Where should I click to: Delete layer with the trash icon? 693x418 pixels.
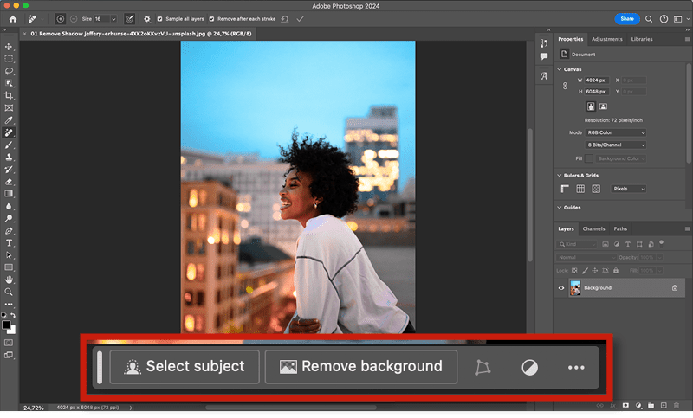tap(677, 405)
